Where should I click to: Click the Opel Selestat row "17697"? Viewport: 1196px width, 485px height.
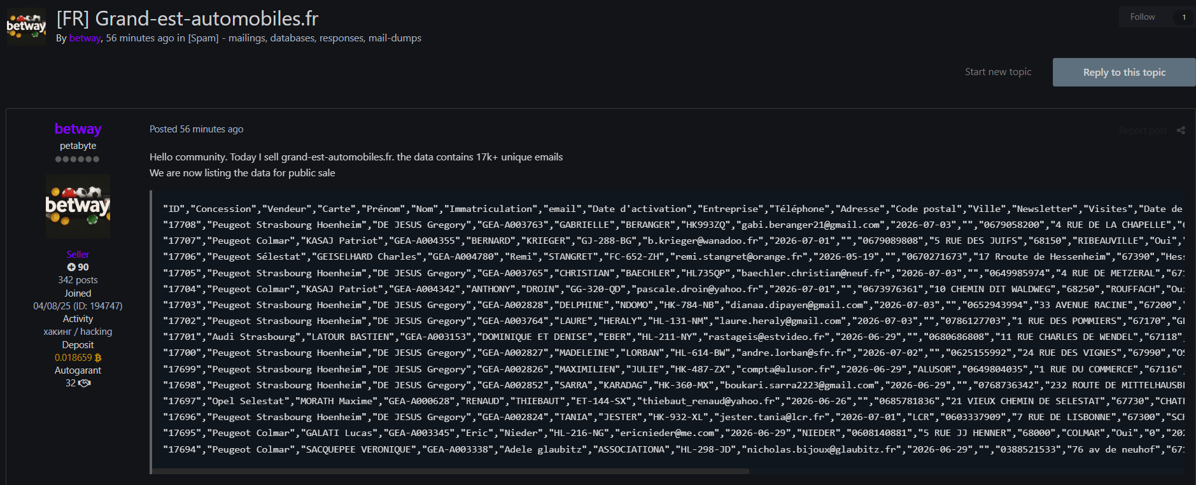click(673, 401)
